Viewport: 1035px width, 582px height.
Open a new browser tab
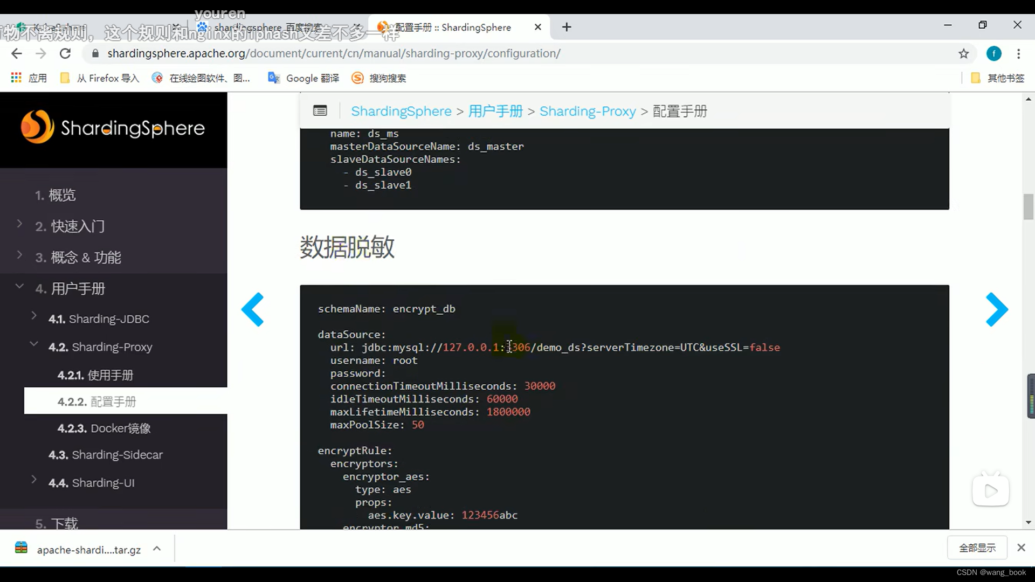pos(567,27)
